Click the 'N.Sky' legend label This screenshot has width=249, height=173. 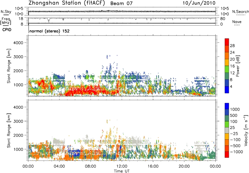[x=6, y=12]
